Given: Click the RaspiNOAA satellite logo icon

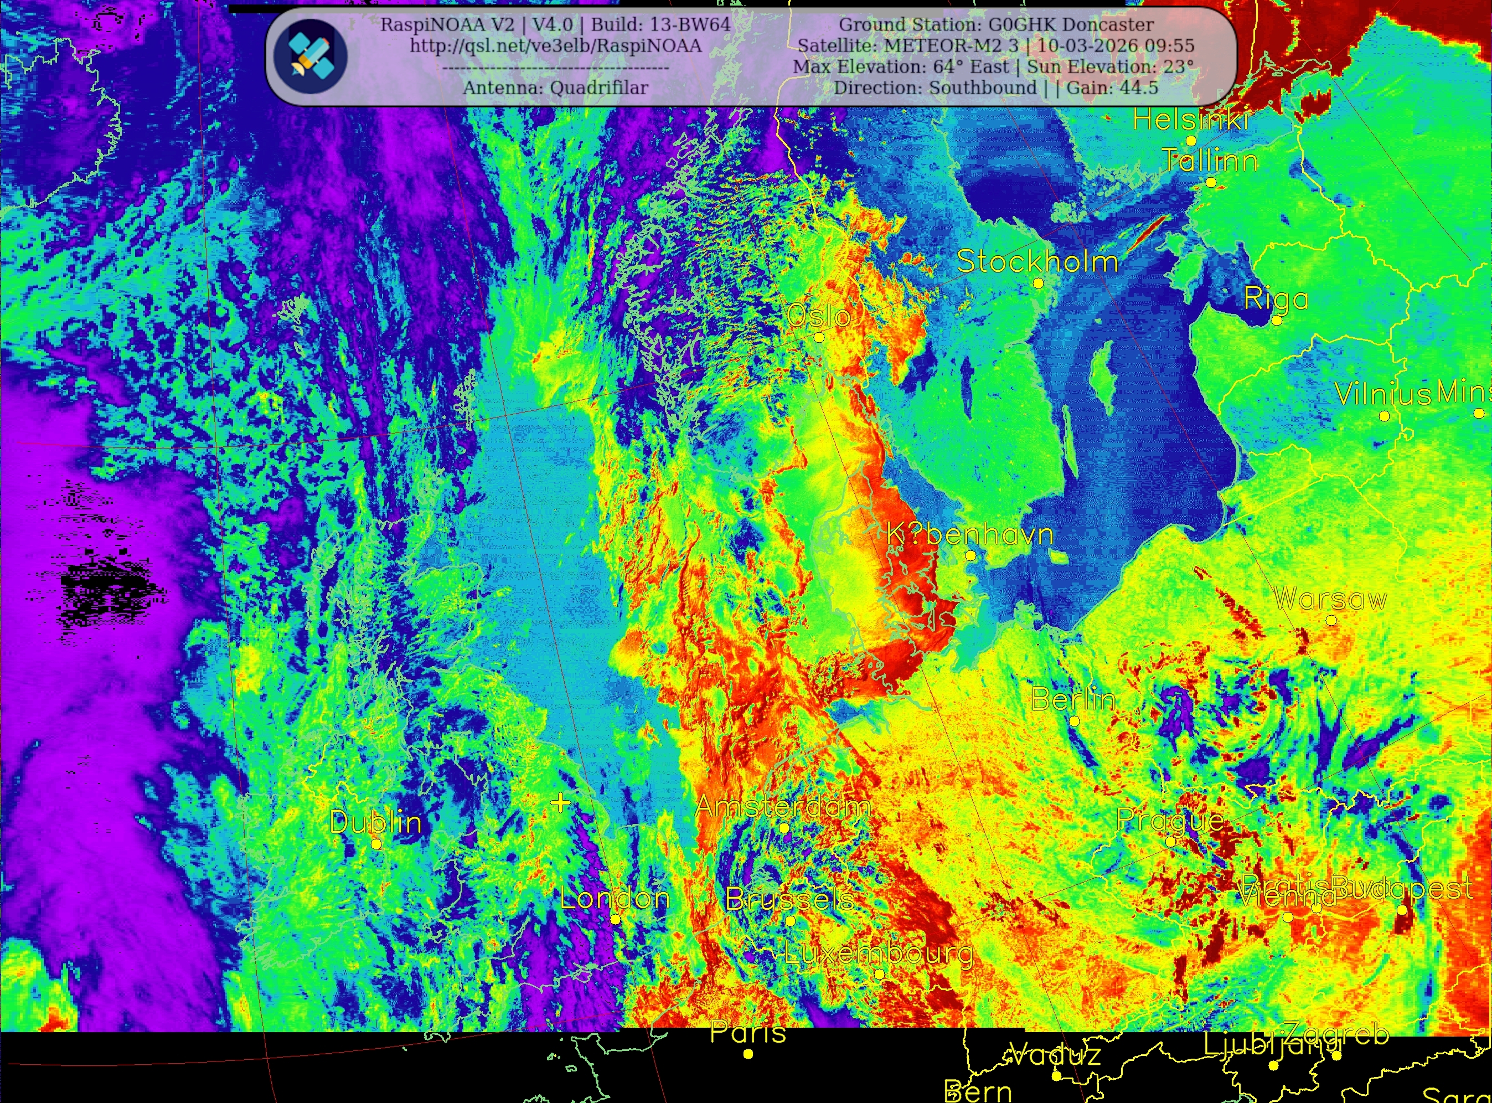Looking at the screenshot, I should pyautogui.click(x=311, y=55).
